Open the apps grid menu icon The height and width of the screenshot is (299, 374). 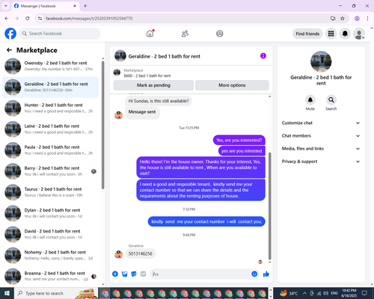(x=331, y=34)
